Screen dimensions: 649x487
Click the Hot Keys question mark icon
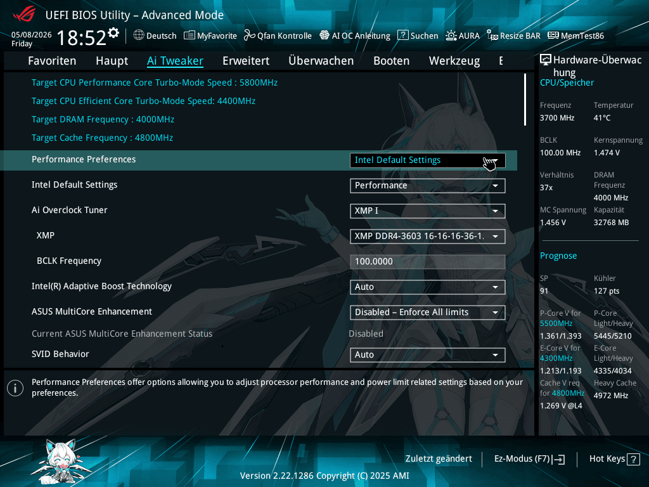coord(633,459)
